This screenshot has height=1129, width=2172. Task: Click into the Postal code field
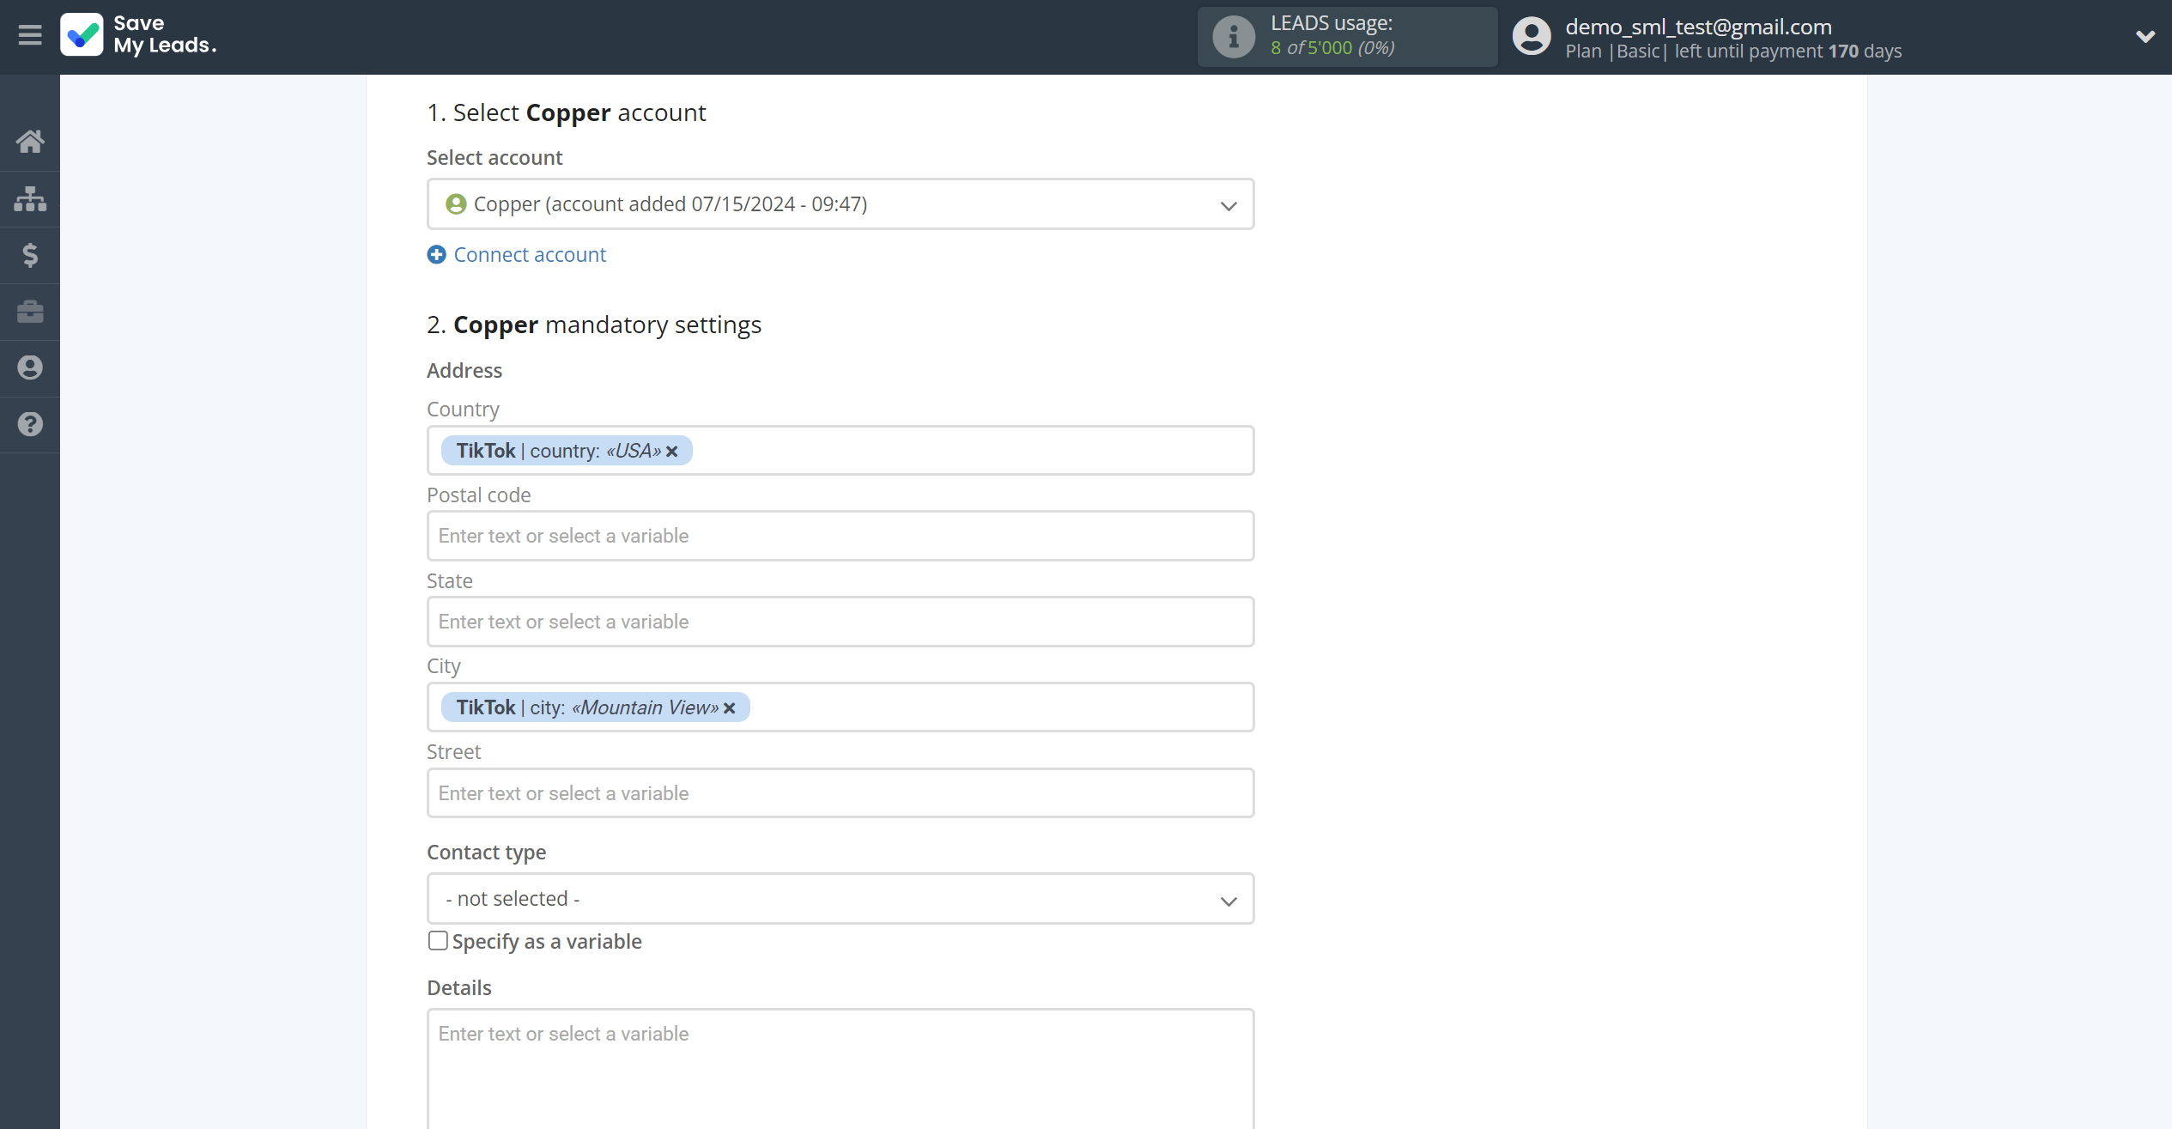tap(840, 536)
